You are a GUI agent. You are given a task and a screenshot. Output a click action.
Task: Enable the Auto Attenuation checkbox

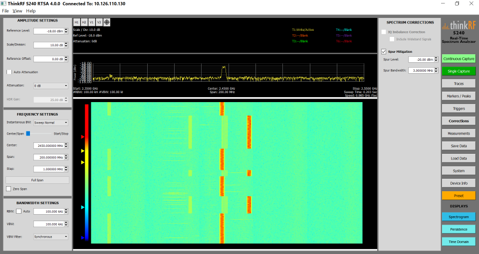(9, 72)
